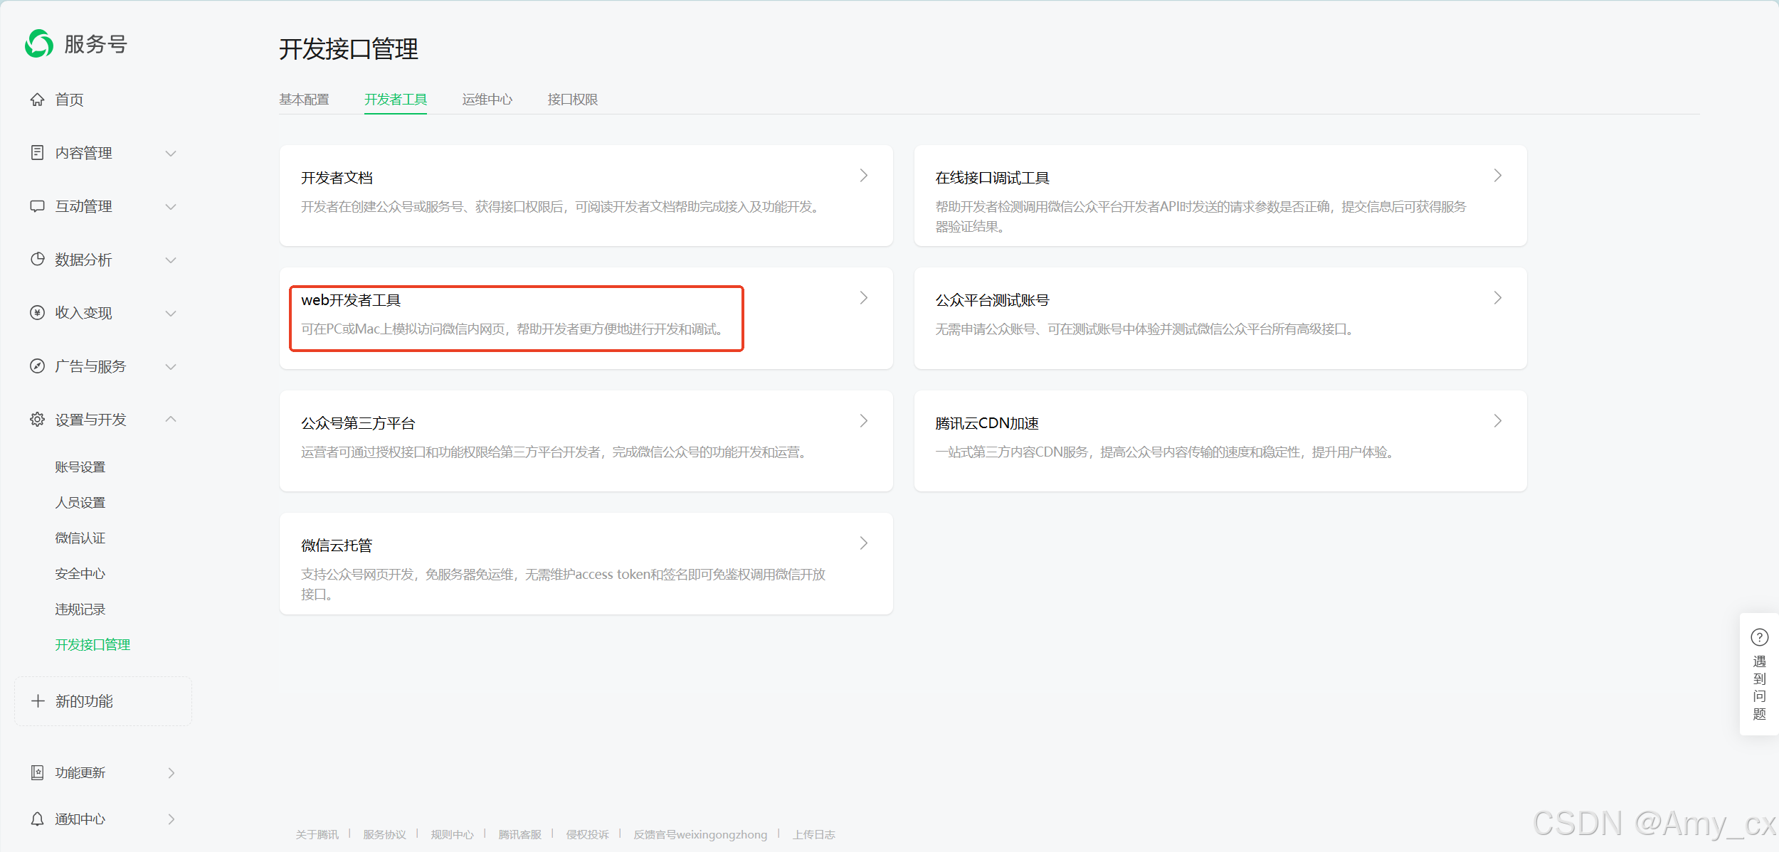This screenshot has height=852, width=1779.
Task: Click the question mark help icon
Action: (x=1759, y=637)
